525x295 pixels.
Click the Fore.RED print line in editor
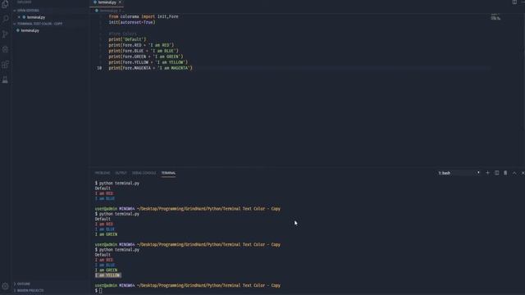(x=141, y=45)
